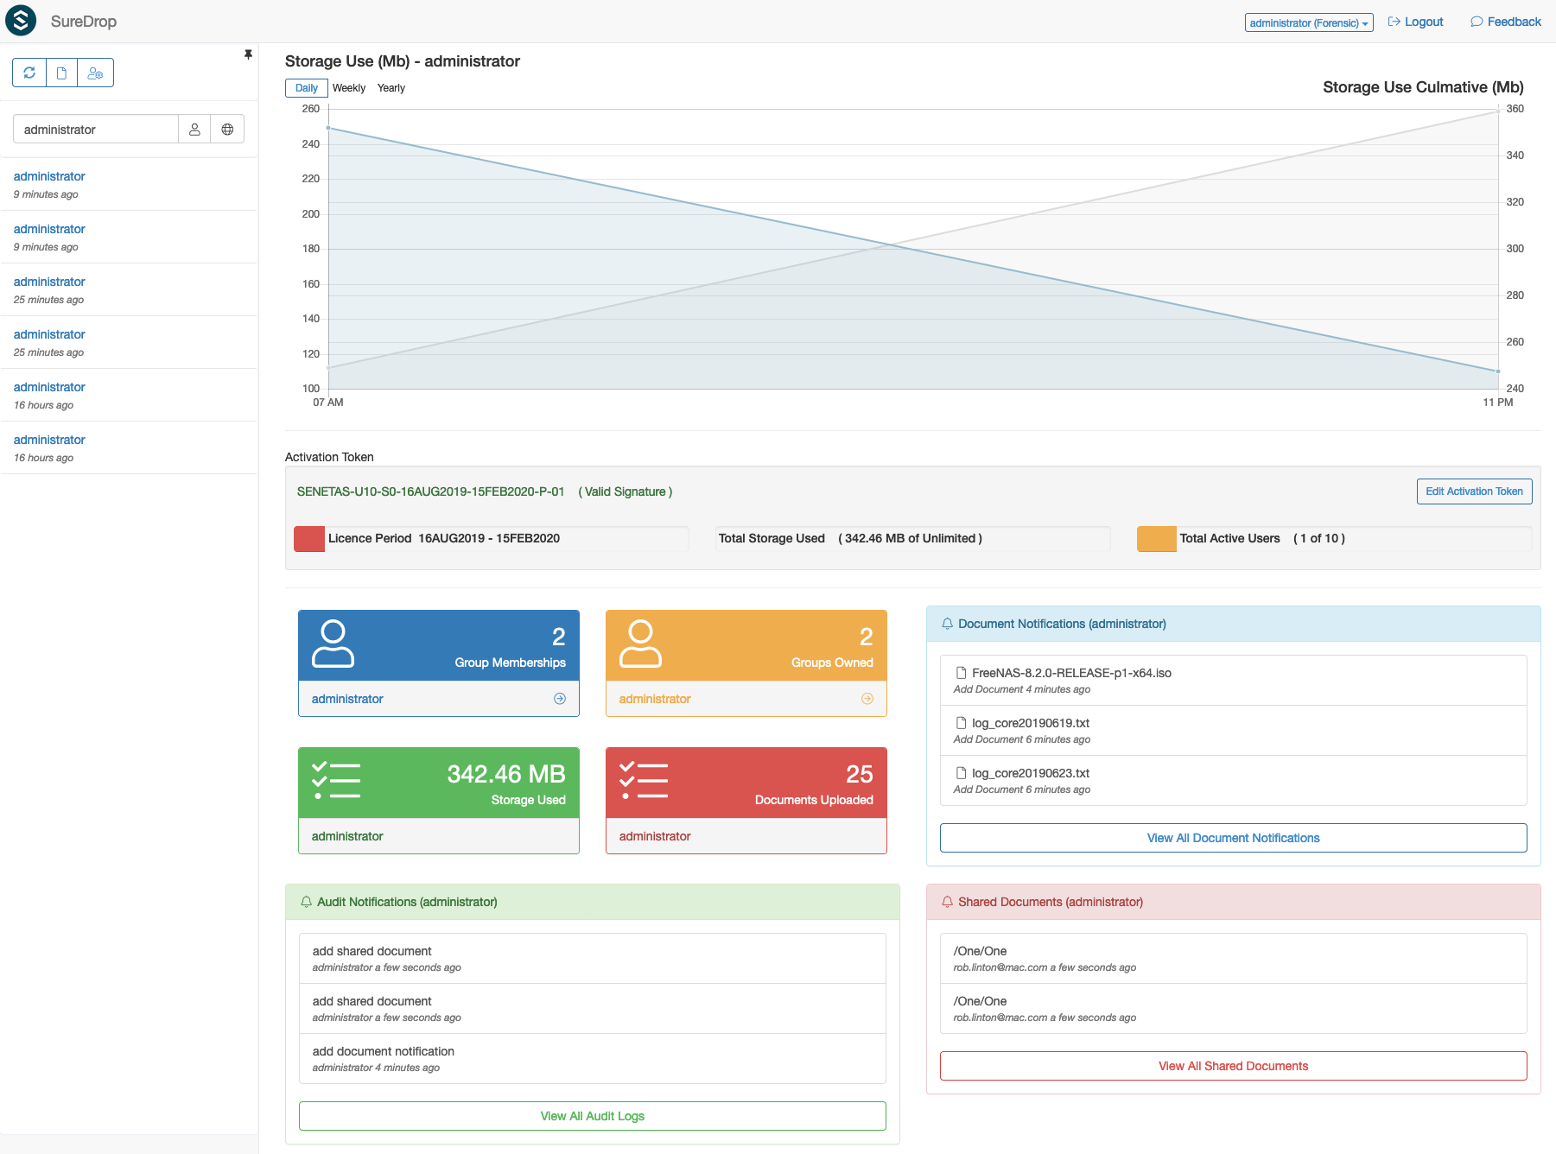Open the Group Memberships arrow icon
The width and height of the screenshot is (1556, 1154).
click(x=560, y=699)
